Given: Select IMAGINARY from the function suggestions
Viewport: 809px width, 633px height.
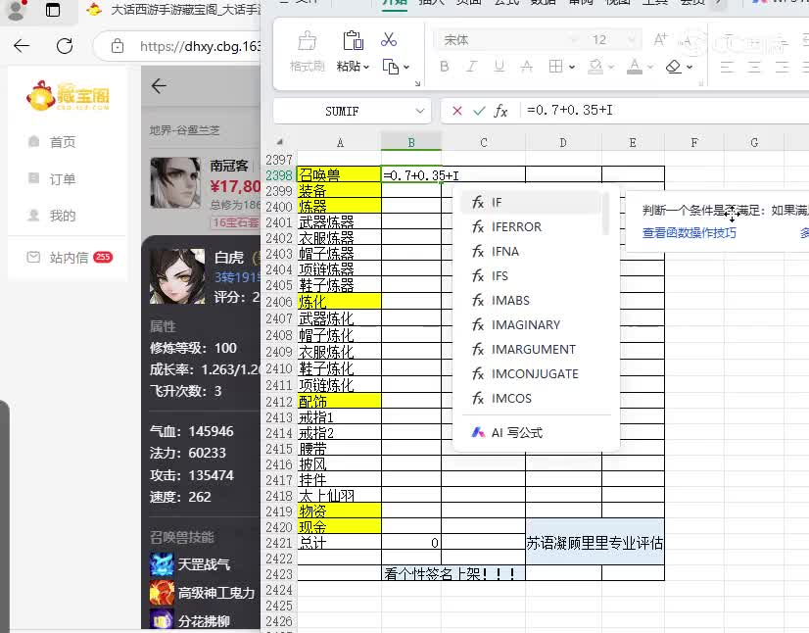Looking at the screenshot, I should point(530,324).
